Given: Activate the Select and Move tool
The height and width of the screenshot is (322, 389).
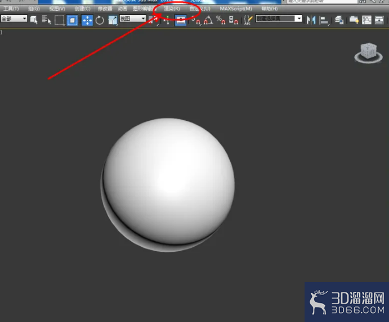Looking at the screenshot, I should click(x=87, y=20).
